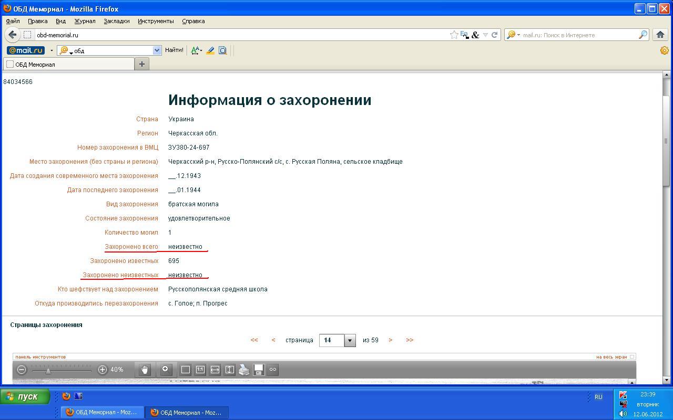This screenshot has width=673, height=420.
Task: Open a new tab with plus button
Action: click(x=141, y=64)
